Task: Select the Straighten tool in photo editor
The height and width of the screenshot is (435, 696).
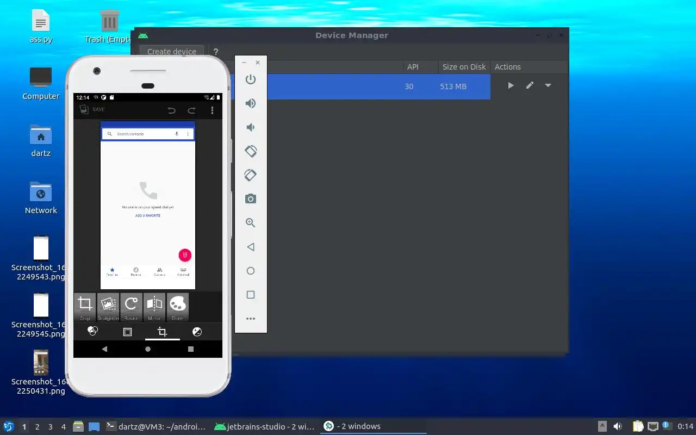Action: 108,307
